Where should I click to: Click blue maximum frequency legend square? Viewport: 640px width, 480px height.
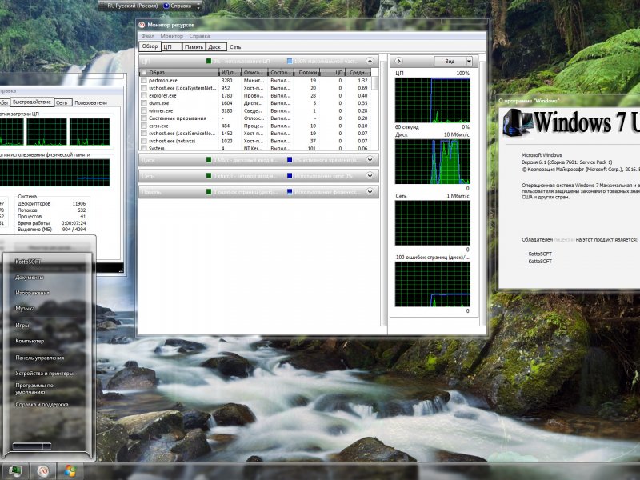(290, 62)
